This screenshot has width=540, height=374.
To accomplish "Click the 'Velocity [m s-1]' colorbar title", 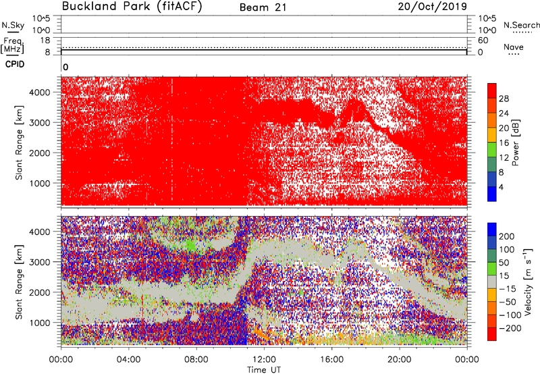I will coord(528,282).
